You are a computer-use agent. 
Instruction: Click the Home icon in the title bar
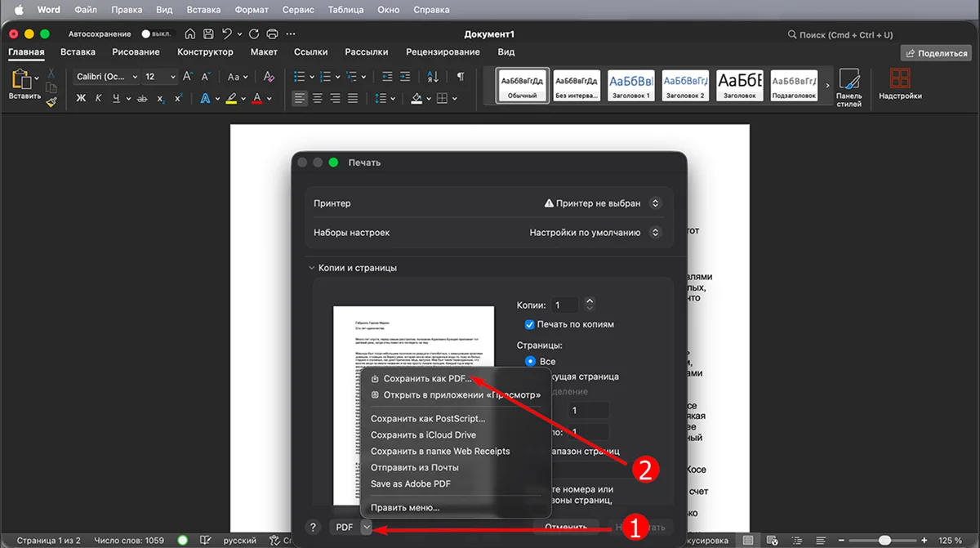tap(190, 34)
